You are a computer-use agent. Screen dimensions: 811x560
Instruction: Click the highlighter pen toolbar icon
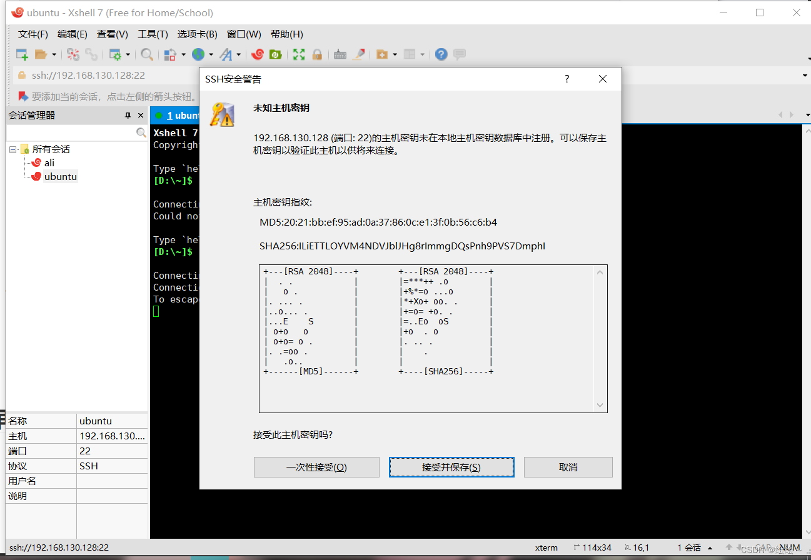pos(358,54)
